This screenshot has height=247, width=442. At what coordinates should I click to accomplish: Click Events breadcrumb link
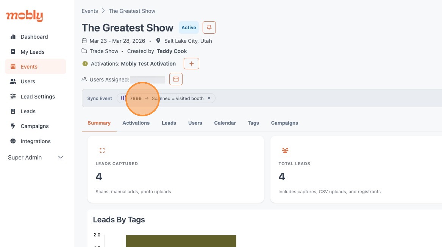coord(90,11)
